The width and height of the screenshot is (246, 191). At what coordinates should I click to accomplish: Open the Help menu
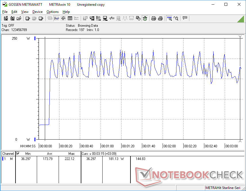point(66,12)
